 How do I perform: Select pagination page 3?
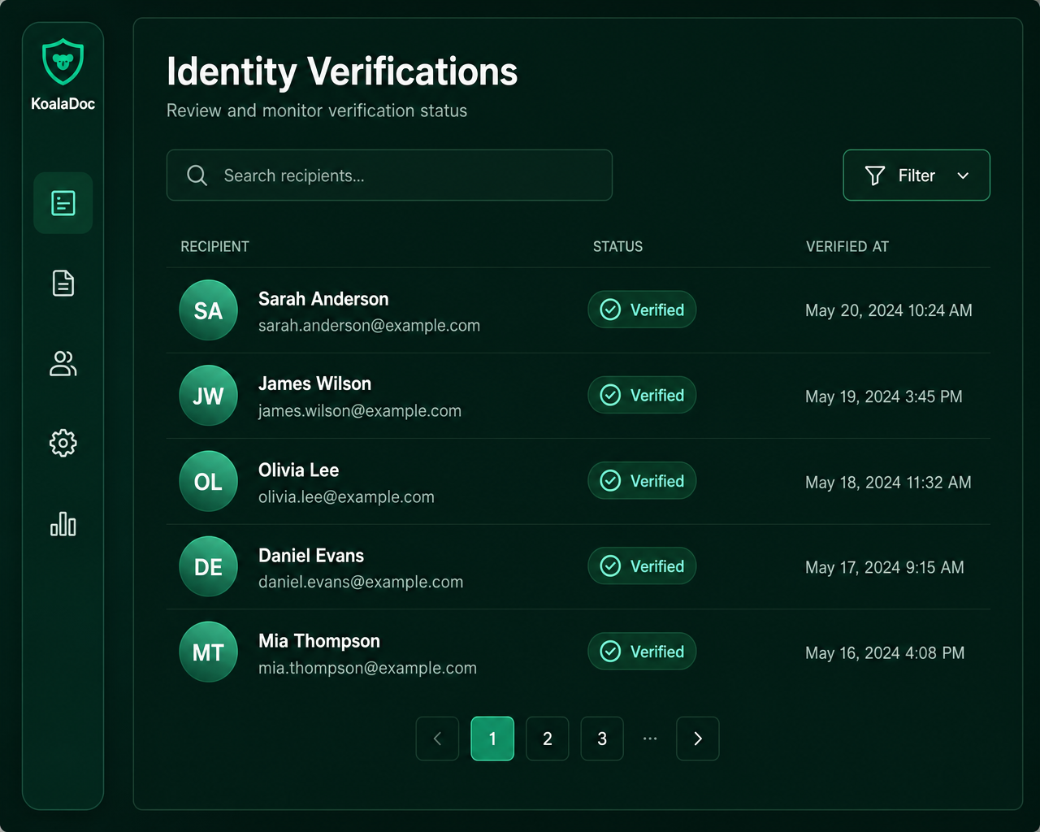(602, 739)
